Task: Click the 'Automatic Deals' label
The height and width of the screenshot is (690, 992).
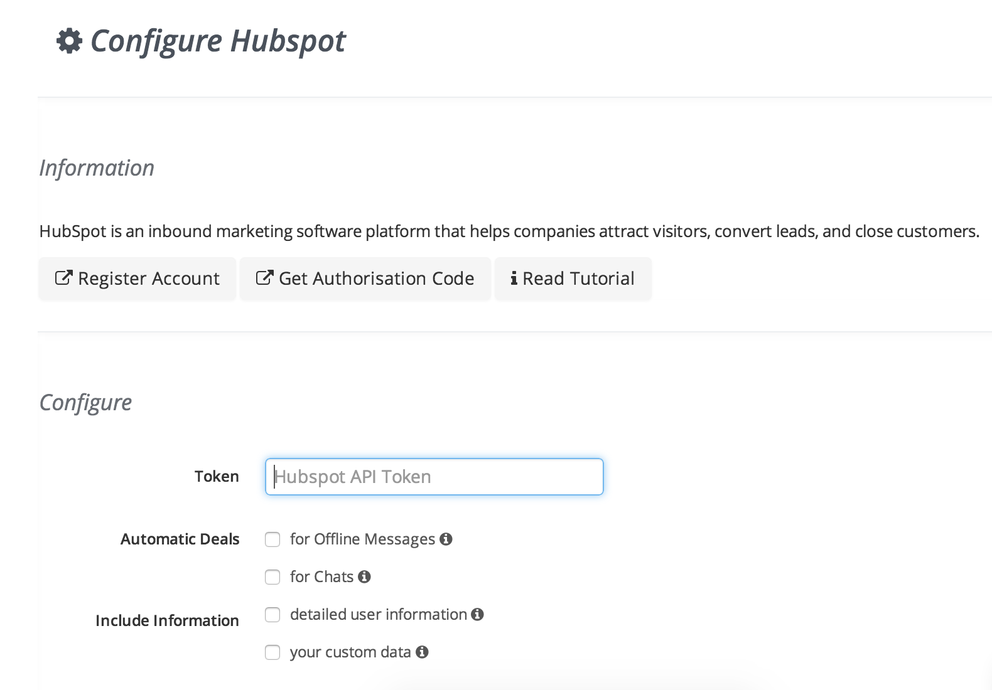Action: [x=180, y=539]
